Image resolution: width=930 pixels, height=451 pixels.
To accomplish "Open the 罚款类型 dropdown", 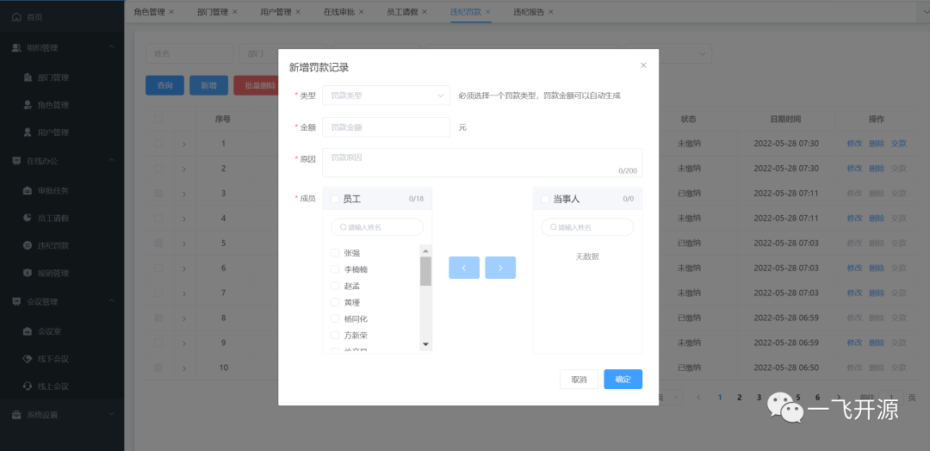I will [x=386, y=96].
